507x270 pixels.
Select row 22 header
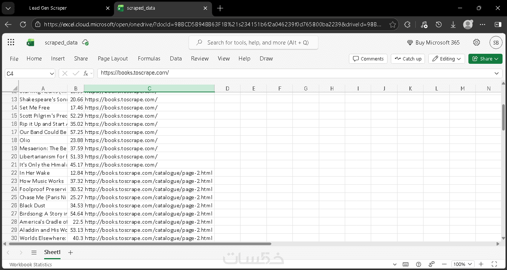14,173
